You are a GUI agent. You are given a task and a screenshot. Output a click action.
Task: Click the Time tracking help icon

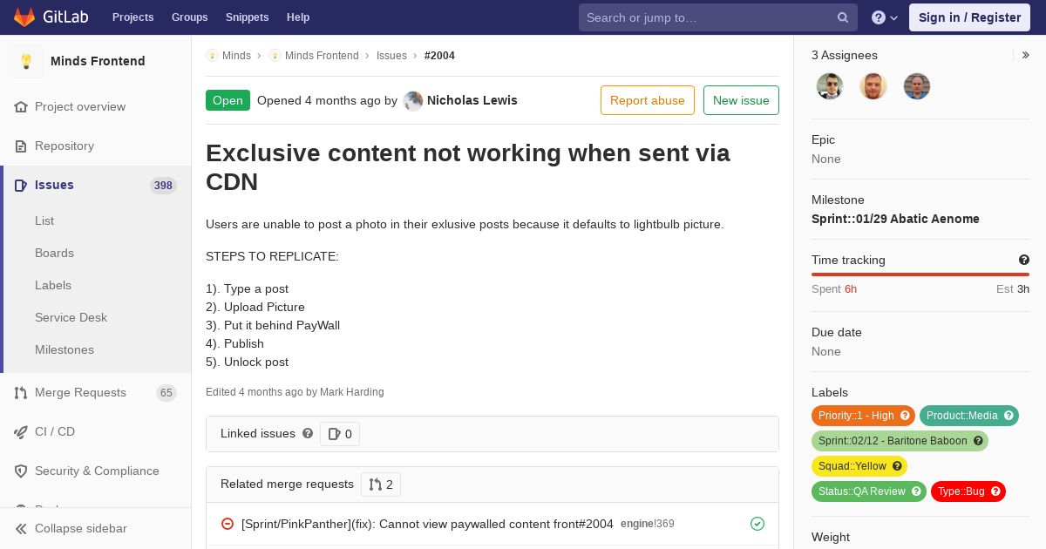(1024, 260)
